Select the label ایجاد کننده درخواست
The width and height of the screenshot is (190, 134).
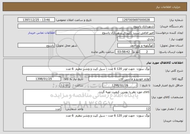169,33
